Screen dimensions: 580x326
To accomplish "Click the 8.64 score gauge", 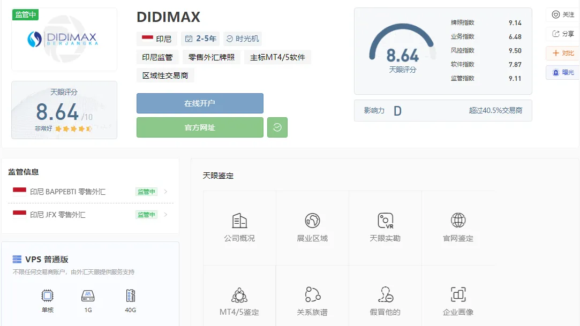I will click(x=402, y=48).
